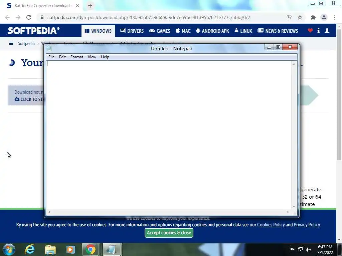
Task: Switch to the Windows section on Softpedia
Action: 98,31
